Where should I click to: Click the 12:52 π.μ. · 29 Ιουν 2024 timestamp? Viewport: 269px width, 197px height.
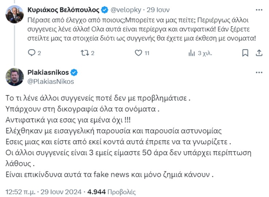[x=44, y=192]
